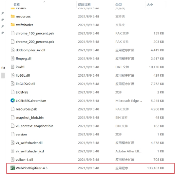Click the 应用程序 type of WebPlotDigitizer-4.5
Screen dimensions: 175x175
pyautogui.click(x=122, y=168)
